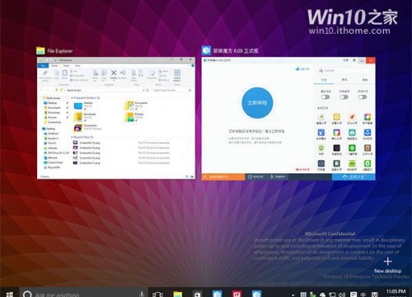
Task: Open the address bar history dropdown arrow
Action: (143, 90)
